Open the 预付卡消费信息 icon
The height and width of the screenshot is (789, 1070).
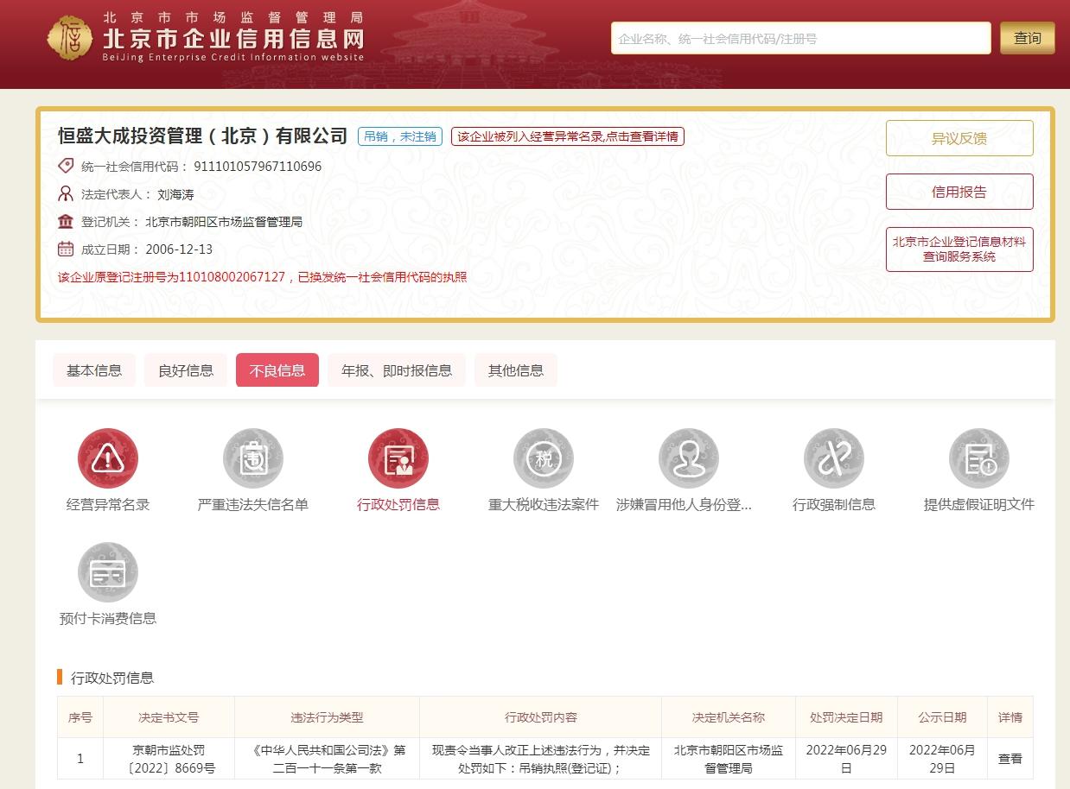click(x=108, y=572)
